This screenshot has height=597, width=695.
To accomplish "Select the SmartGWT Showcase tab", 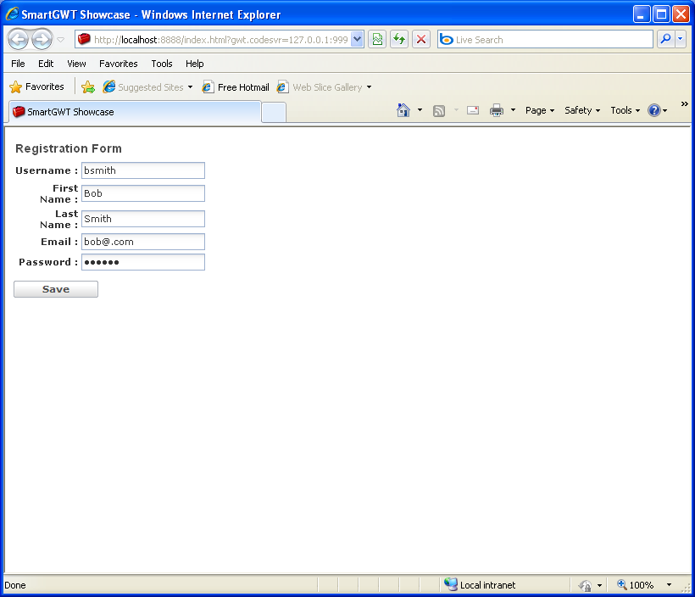I will (x=135, y=112).
